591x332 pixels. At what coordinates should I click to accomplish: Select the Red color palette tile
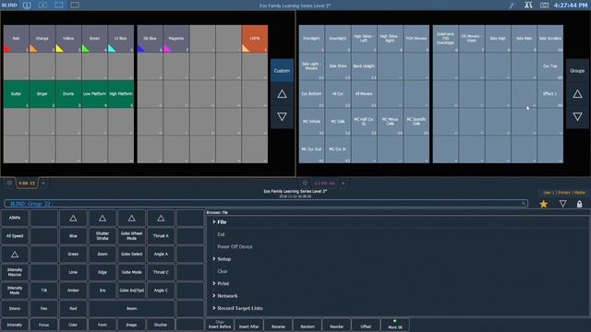click(17, 39)
